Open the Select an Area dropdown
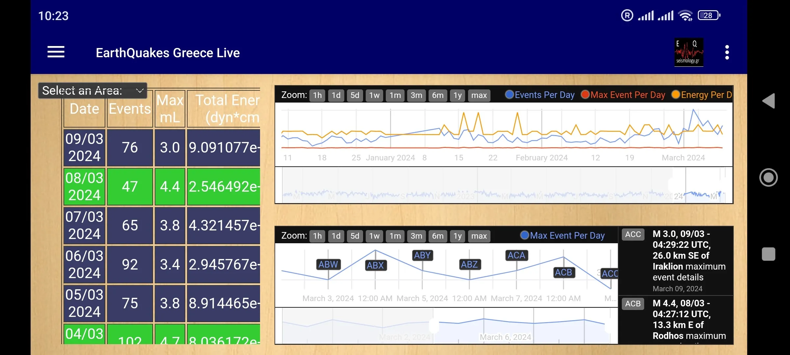 point(92,90)
